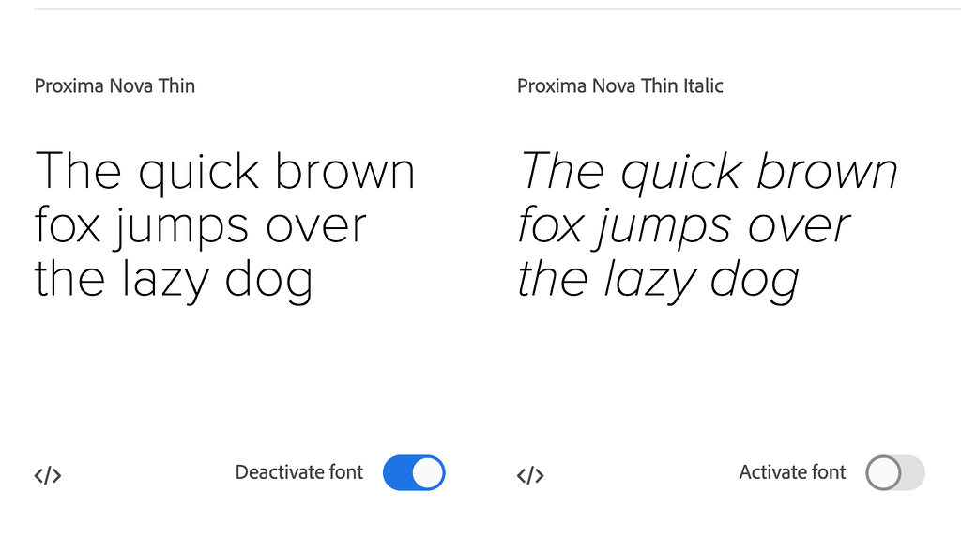Open embed code for Proxima Nova Thin
Screen dimensions: 961x539
pos(48,475)
